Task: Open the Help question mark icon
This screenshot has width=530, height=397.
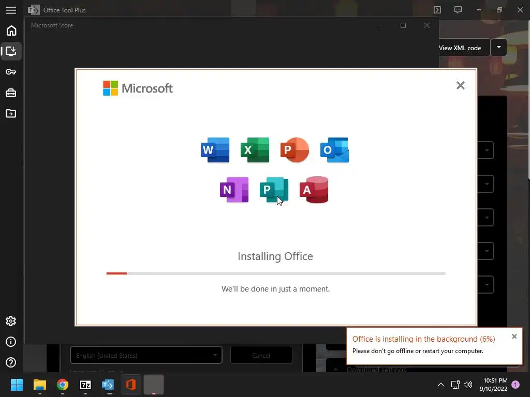Action: point(11,362)
